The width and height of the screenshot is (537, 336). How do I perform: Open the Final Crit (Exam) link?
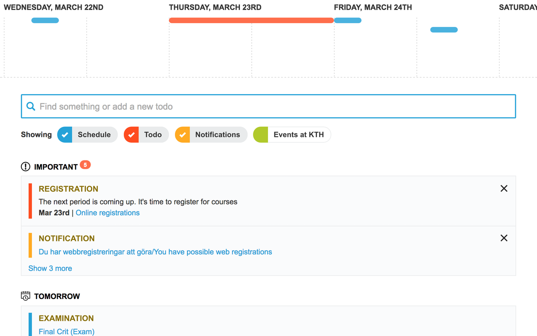click(67, 331)
